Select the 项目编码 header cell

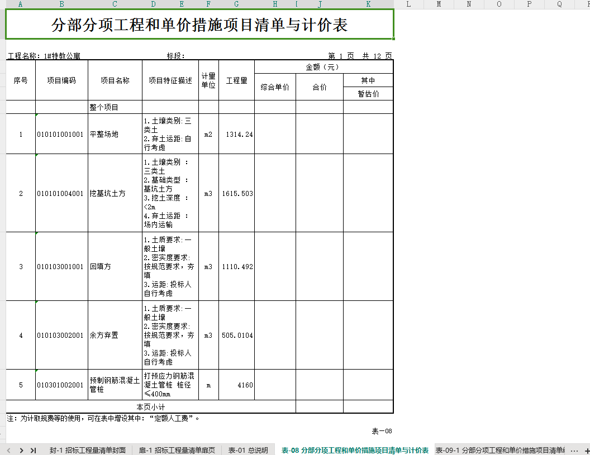(61, 80)
